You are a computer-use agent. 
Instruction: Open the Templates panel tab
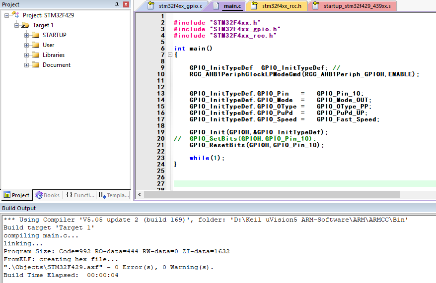coord(113,195)
